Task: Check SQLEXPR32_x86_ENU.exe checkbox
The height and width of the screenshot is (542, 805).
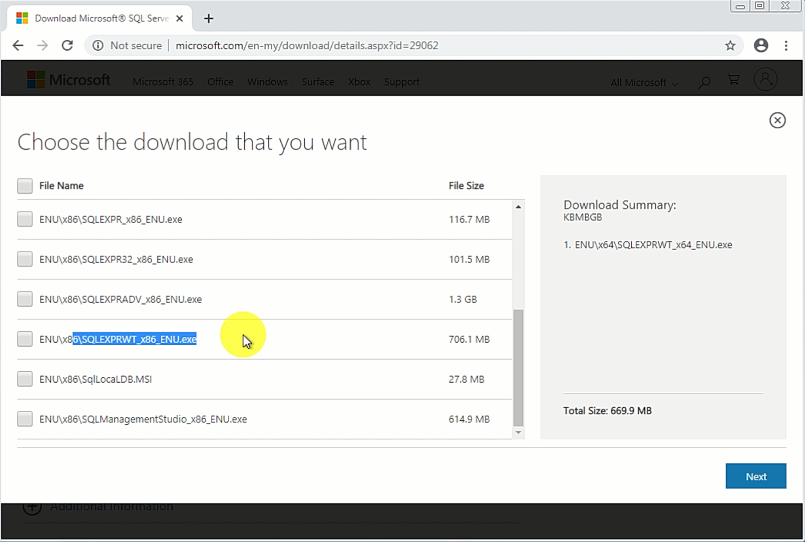Action: pos(25,259)
